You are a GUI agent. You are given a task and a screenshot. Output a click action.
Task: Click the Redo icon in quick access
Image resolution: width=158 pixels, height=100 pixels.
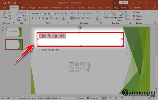(15, 3)
